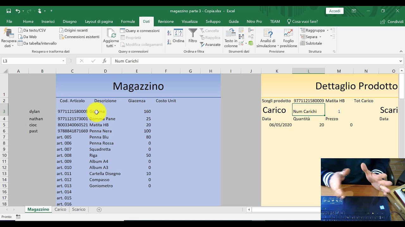Open the Nitro Pro tab

(x=254, y=21)
